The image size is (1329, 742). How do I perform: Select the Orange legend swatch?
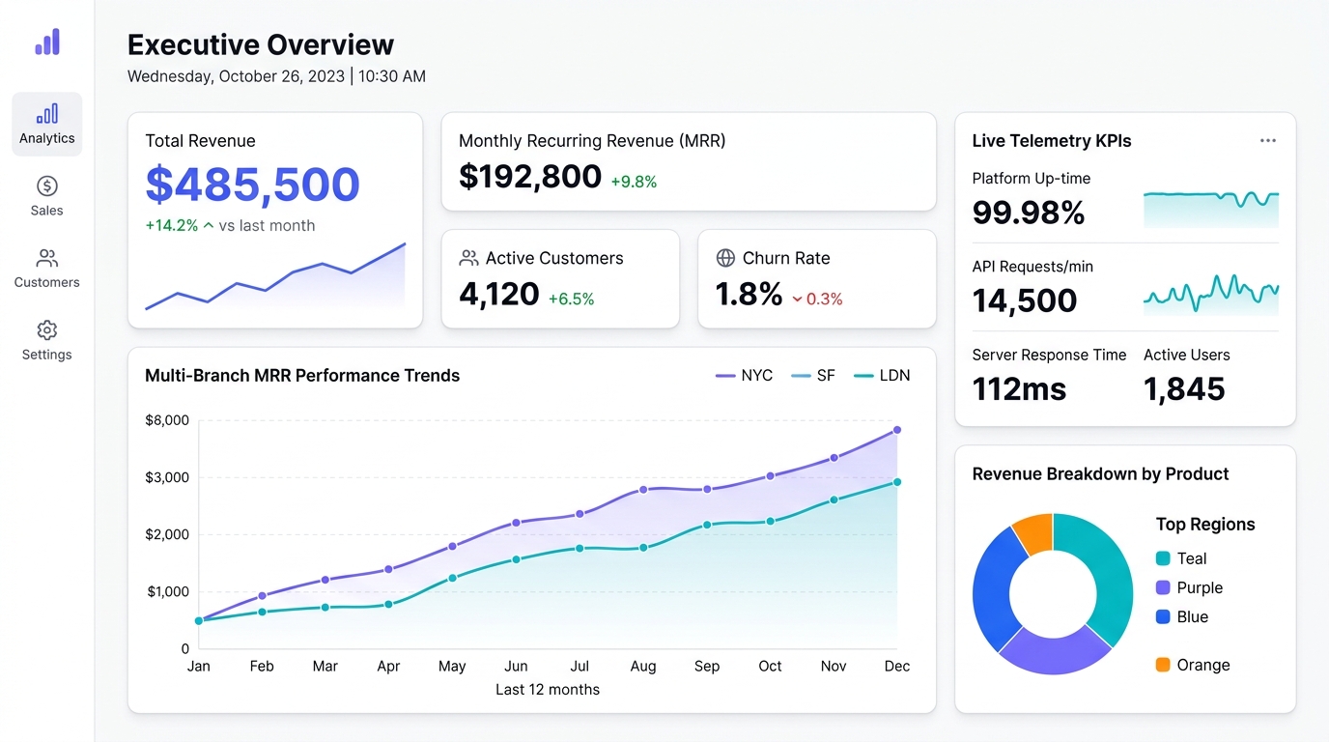pyautogui.click(x=1163, y=665)
